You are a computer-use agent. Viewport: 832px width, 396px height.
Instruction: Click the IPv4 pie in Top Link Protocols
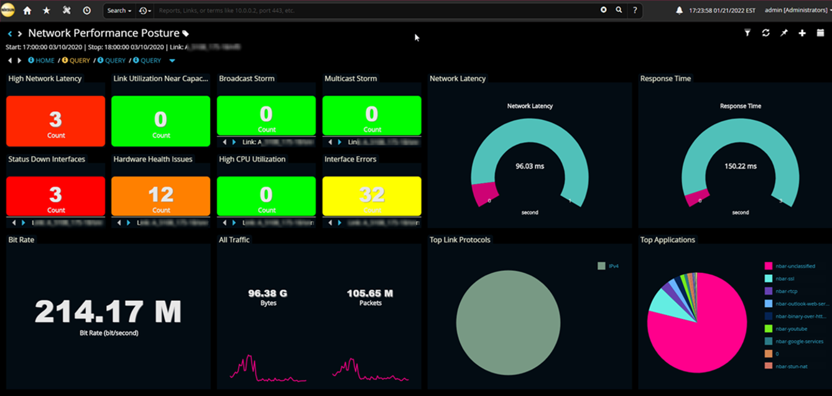click(508, 323)
